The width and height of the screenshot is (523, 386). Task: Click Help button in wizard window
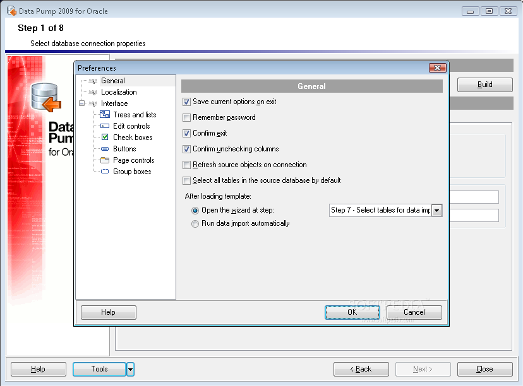[x=39, y=370]
